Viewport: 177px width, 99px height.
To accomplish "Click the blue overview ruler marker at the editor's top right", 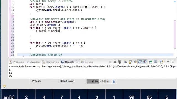I will [x=175, y=2].
